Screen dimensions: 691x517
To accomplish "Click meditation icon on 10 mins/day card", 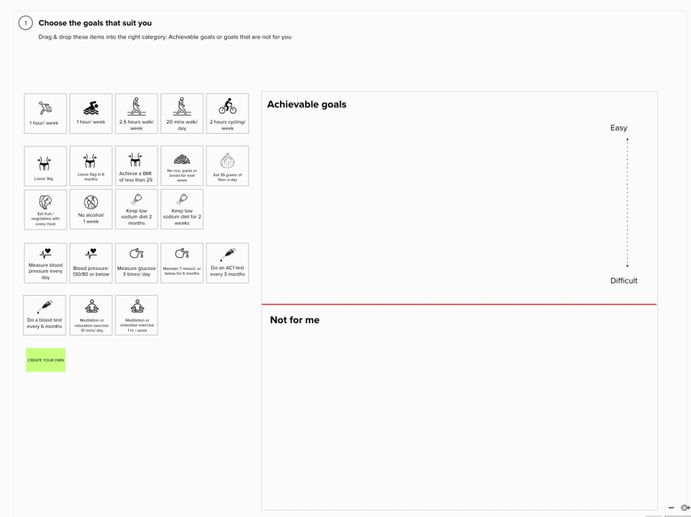I will pos(91,307).
